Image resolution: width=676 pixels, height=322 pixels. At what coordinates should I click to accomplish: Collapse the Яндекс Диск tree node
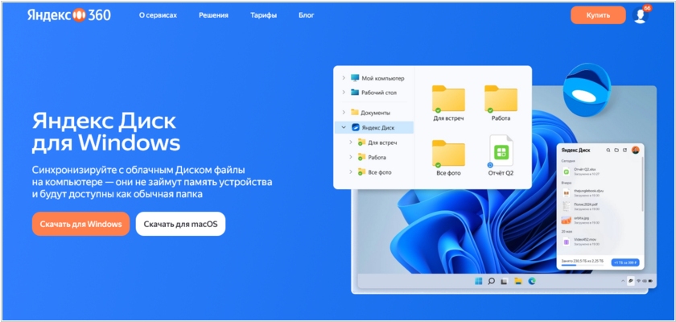[344, 128]
